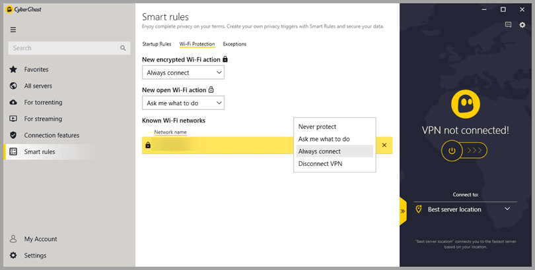
Task: Remove the known Wi-Fi network with X
Action: tap(384, 145)
